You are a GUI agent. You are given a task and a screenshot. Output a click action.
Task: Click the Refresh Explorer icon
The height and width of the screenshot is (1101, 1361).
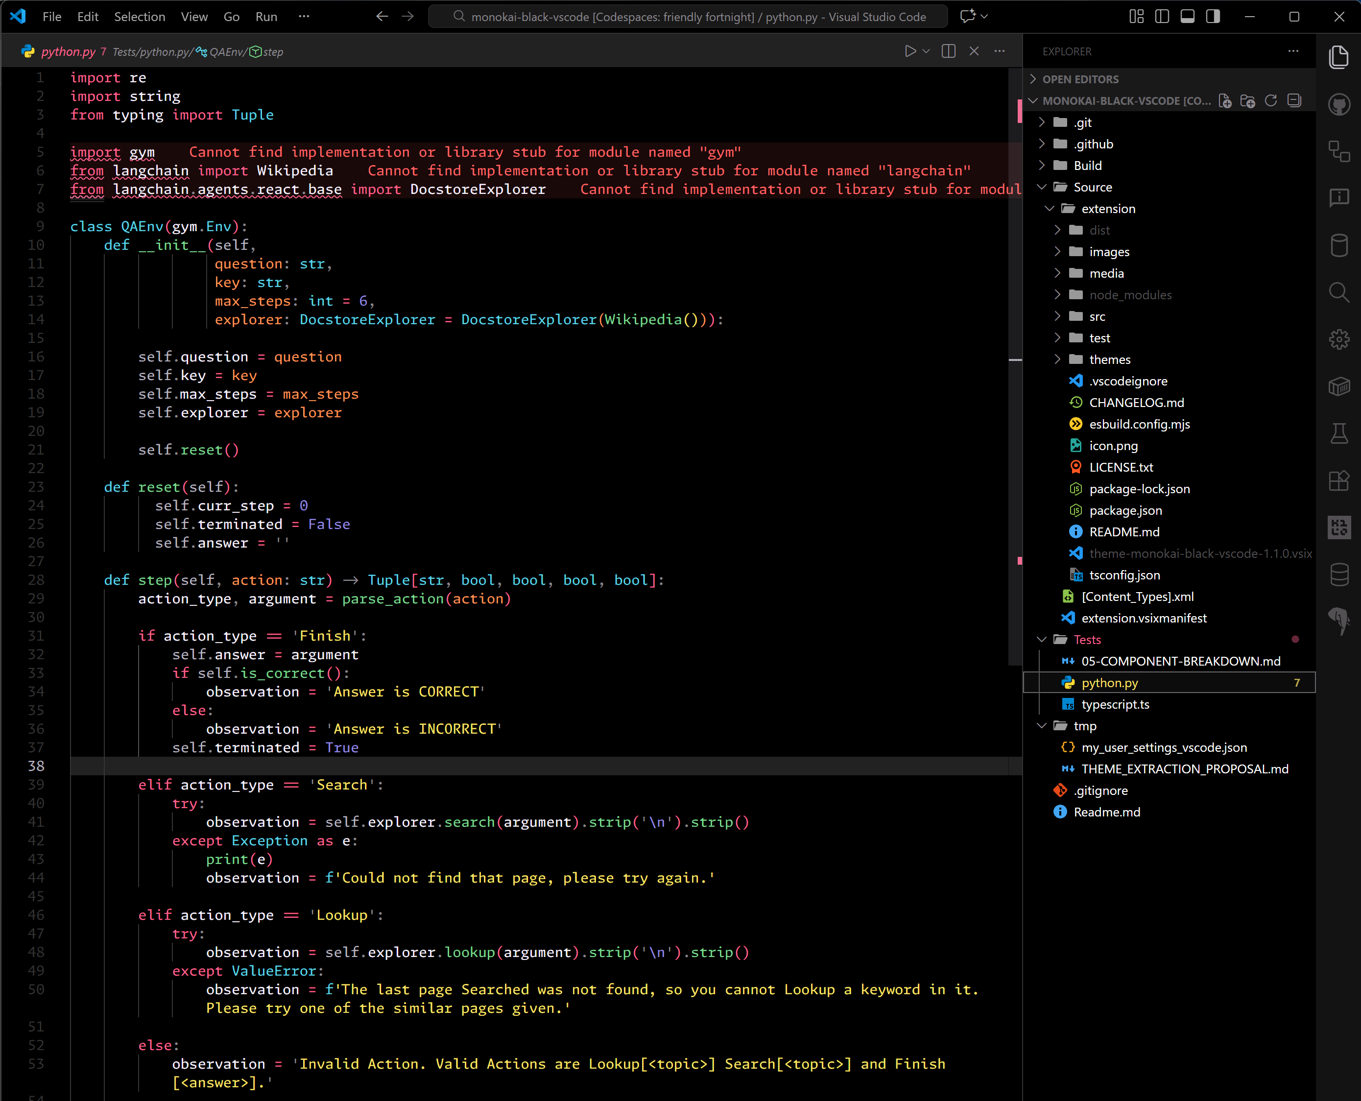point(1271,101)
